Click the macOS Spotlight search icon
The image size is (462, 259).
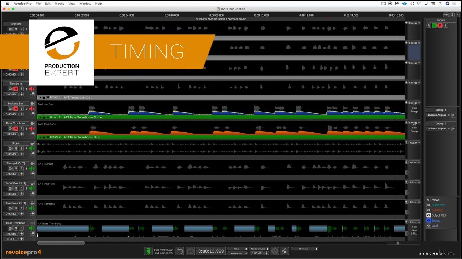(440, 3)
